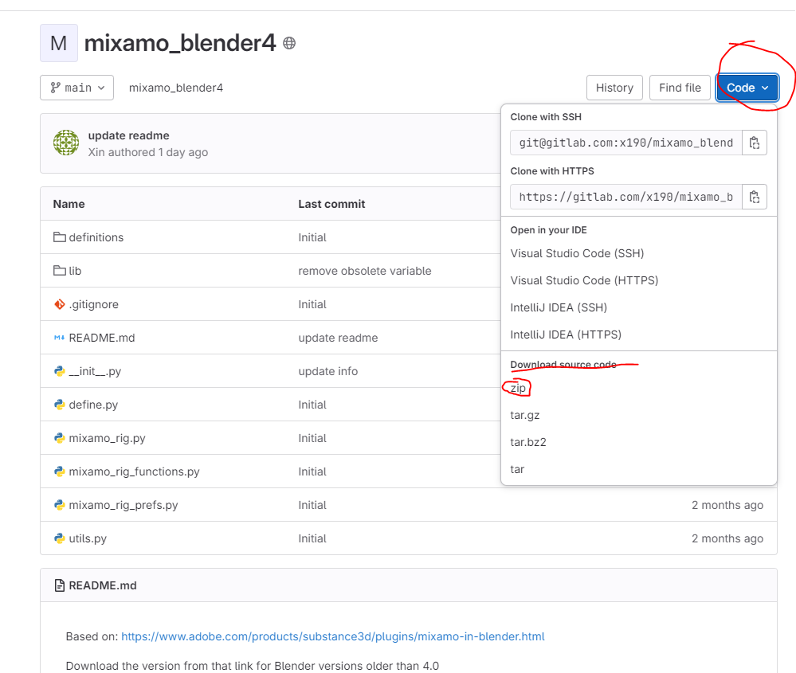Viewport: 796px width, 673px height.
Task: Open the mixamo_rig.py file
Action: tap(107, 438)
